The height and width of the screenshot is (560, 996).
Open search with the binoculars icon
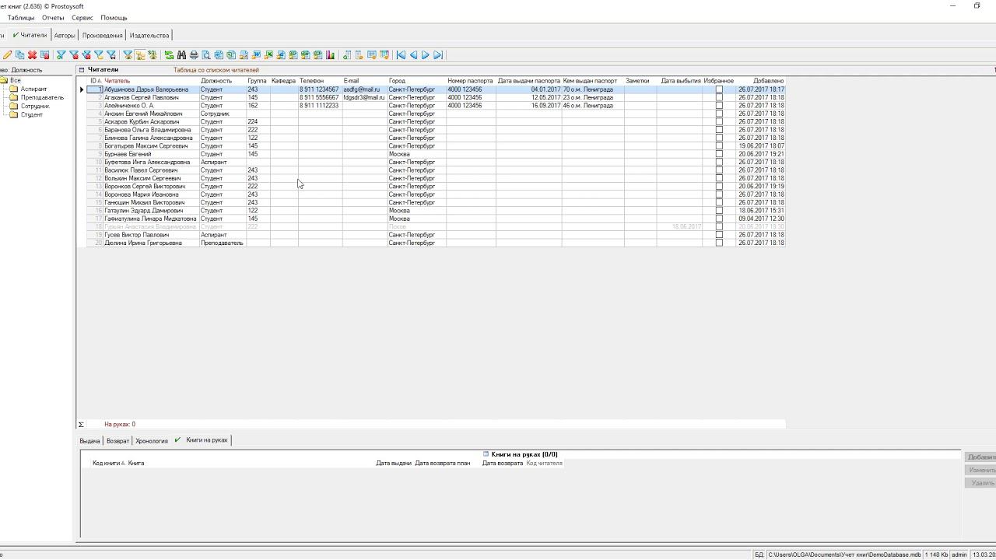[181, 55]
